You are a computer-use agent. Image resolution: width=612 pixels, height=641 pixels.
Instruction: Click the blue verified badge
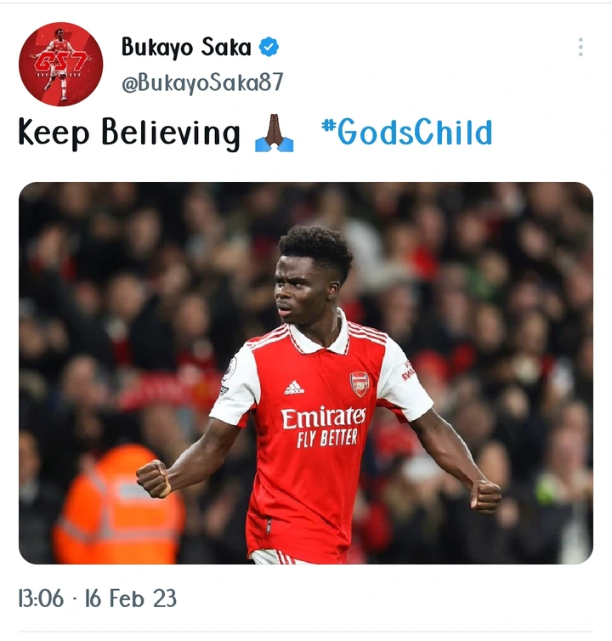269,47
